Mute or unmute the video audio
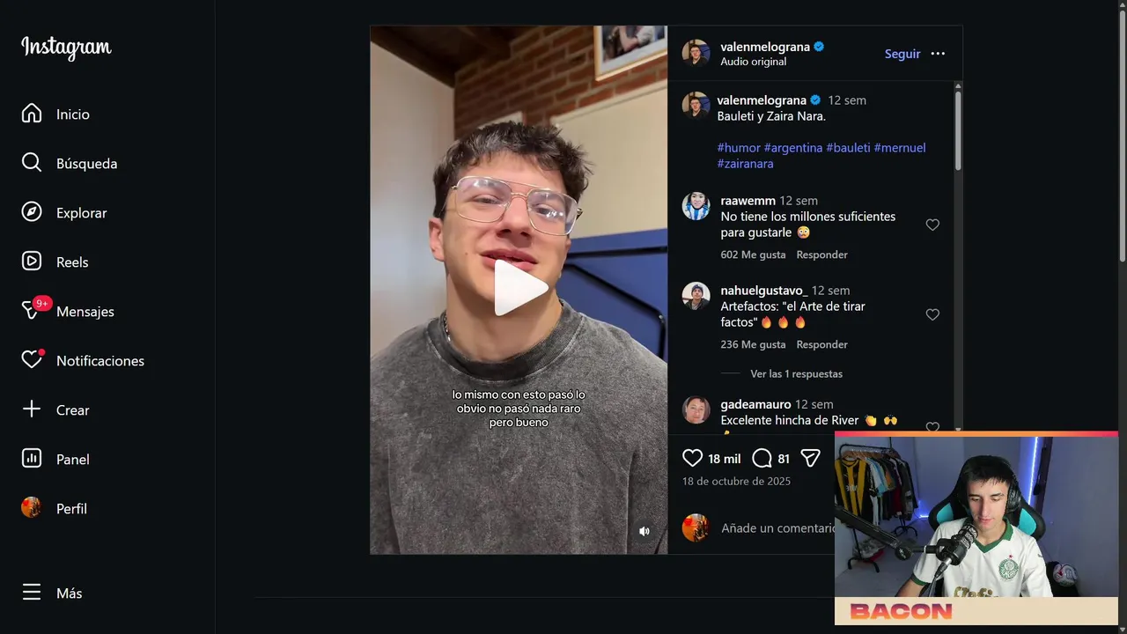This screenshot has height=634, width=1127. [x=645, y=531]
